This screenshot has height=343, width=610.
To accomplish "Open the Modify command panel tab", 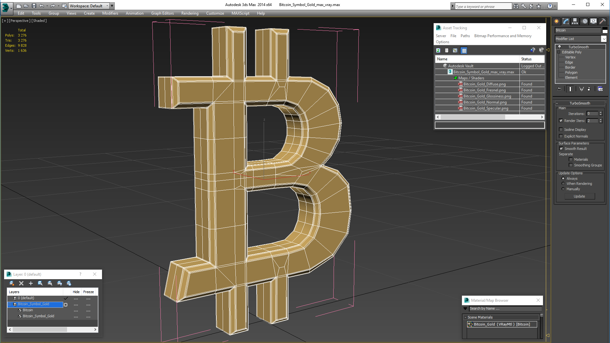I will point(566,21).
